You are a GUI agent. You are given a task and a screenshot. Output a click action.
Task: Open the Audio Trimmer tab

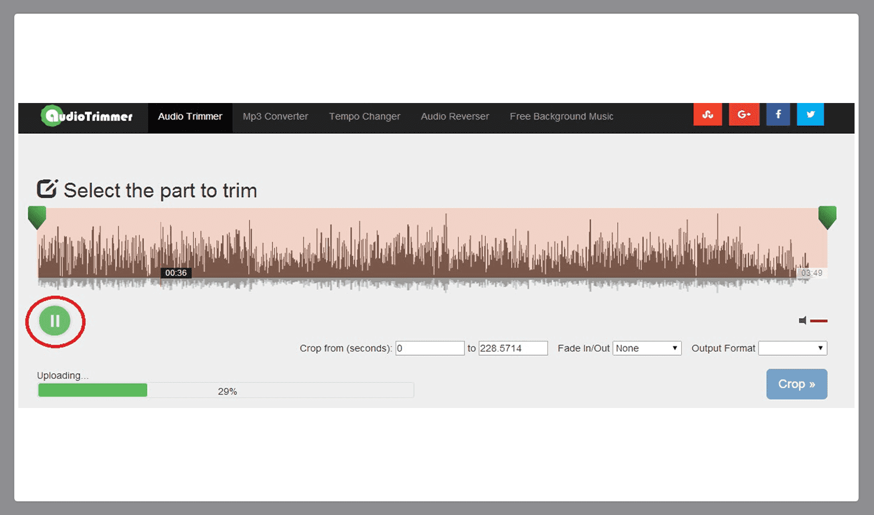[190, 117]
